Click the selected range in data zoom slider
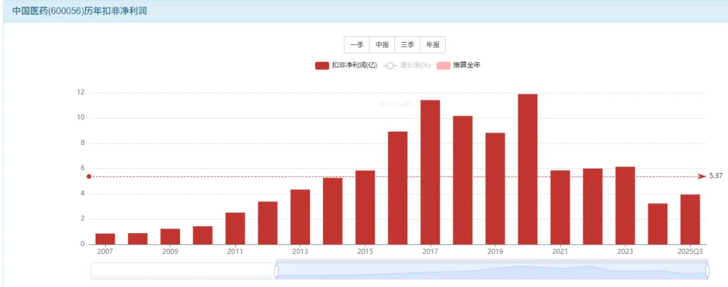The image size is (728, 287). click(491, 272)
